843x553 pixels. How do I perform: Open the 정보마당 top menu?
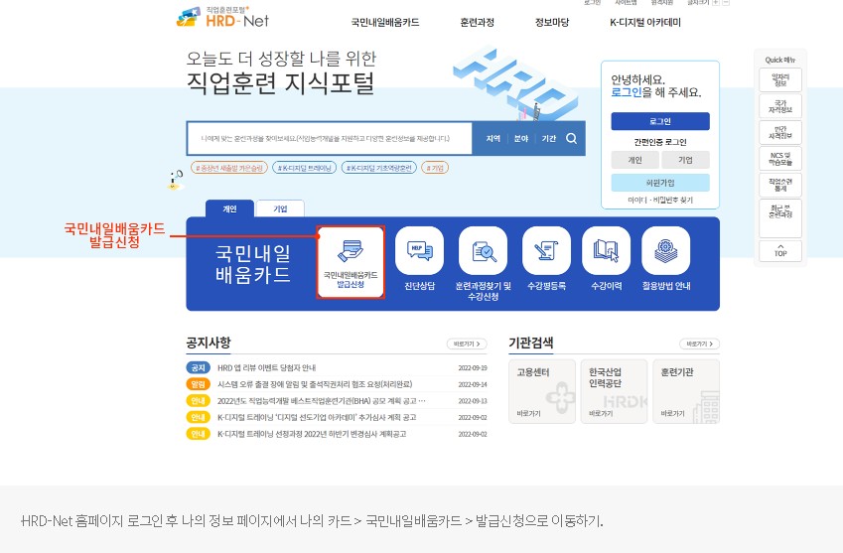552,23
